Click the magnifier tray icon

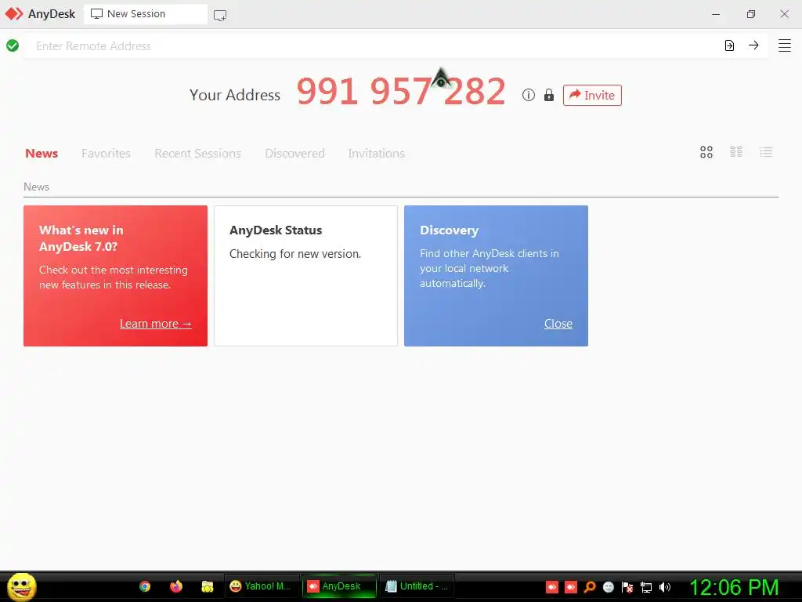pos(590,587)
